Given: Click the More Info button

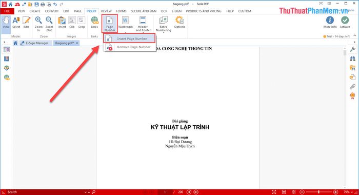Looking at the screenshot, I should [330, 23].
